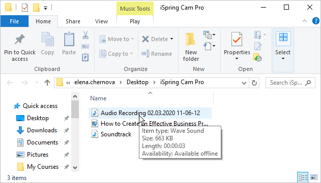Click the Copy path icon

click(85, 47)
